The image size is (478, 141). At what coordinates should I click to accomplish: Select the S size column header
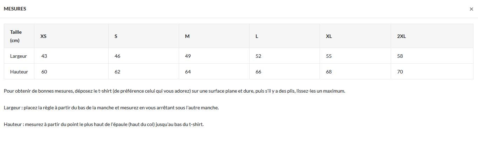point(116,36)
